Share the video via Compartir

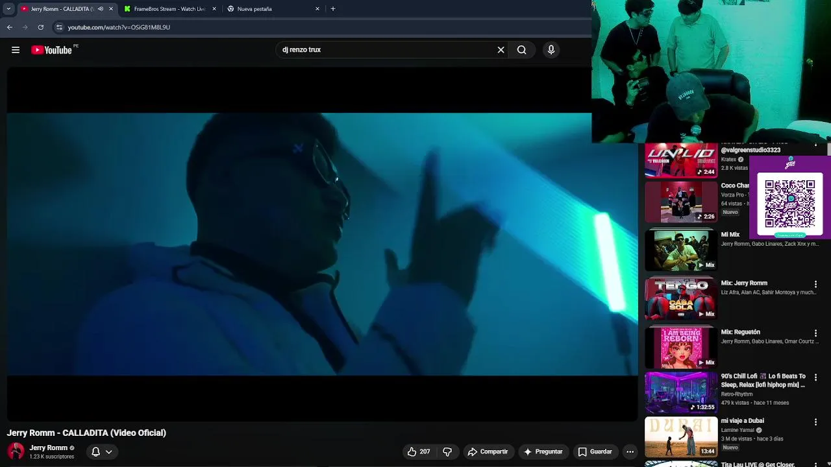point(488,451)
